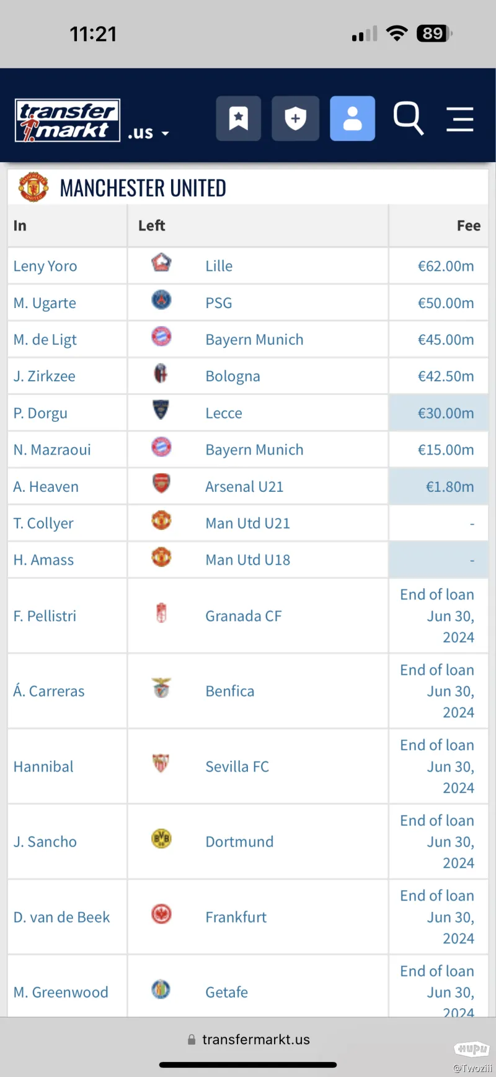Open Leny Yoro's player page
The image size is (496, 1077).
point(45,266)
